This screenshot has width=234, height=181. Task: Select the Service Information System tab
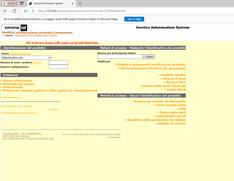48,4
